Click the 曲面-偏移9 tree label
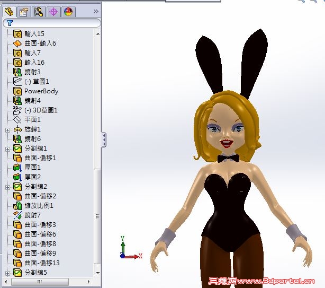 pos(40,254)
